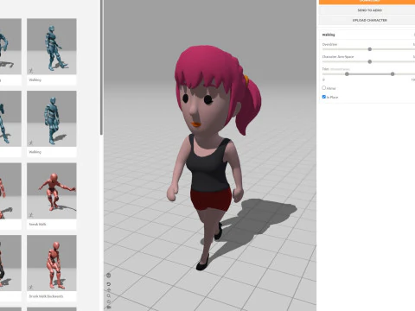Uncheck the In Place checkbox
The height and width of the screenshot is (311, 415).
coord(324,97)
